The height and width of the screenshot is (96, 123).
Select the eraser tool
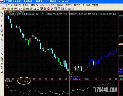2,61
